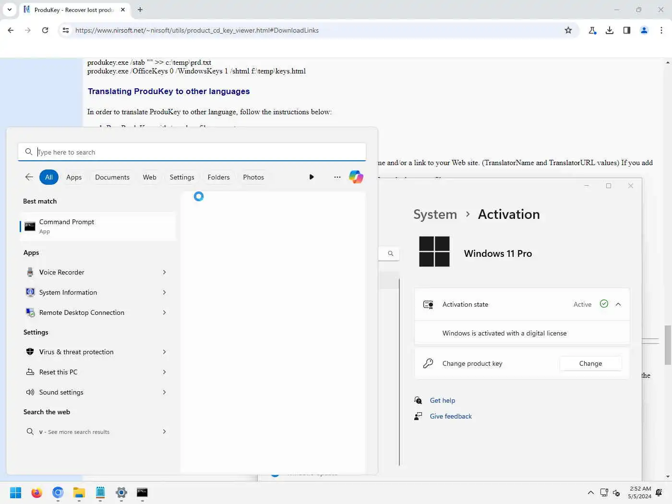Screen dimensions: 672x504
Task: Filter search results by Photos
Action: click(253, 177)
